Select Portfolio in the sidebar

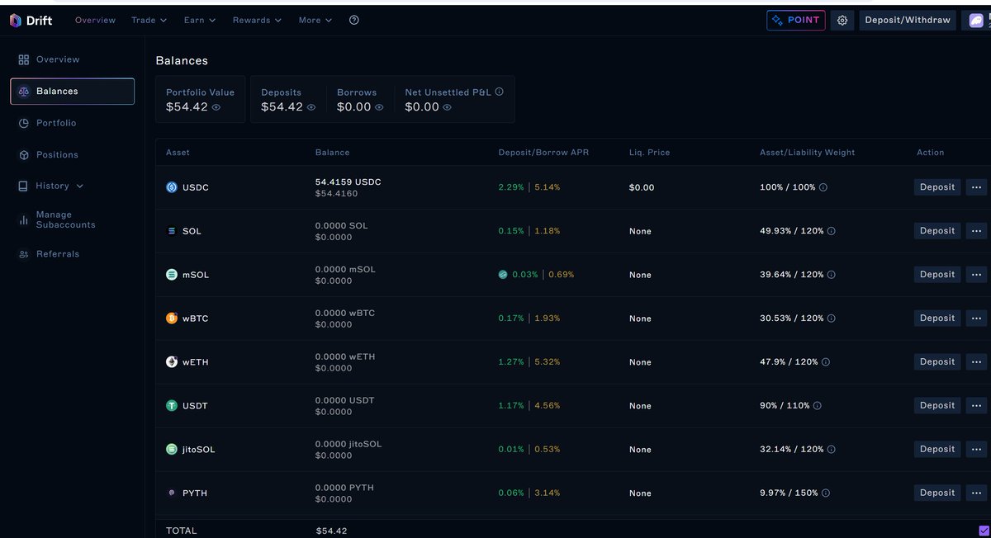pos(56,123)
